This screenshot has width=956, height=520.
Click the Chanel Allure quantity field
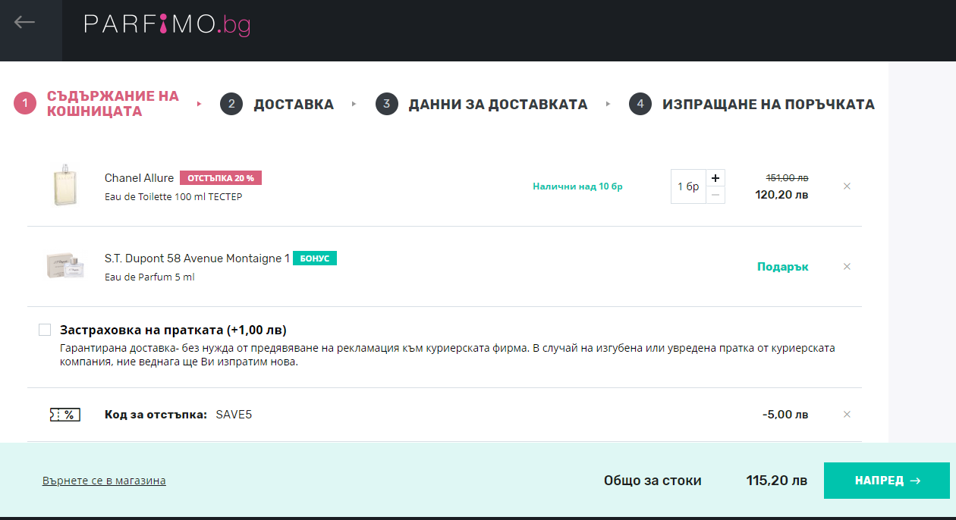(x=688, y=186)
